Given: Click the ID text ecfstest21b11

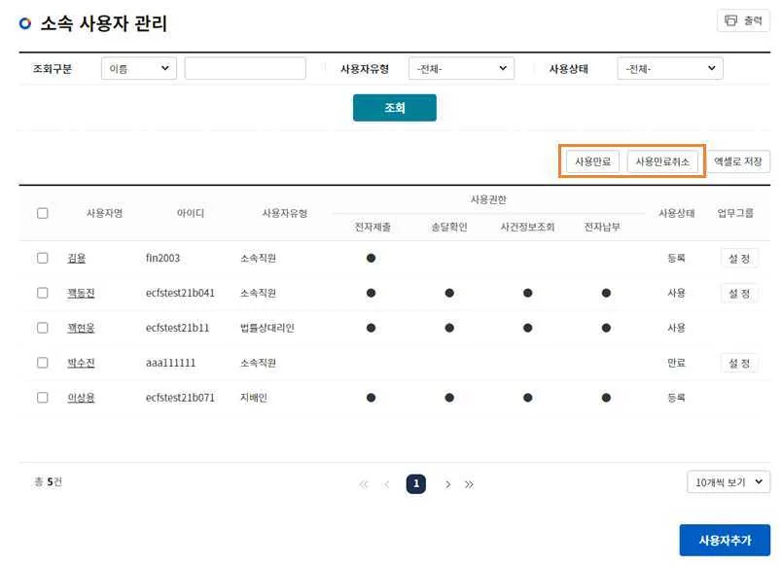Looking at the screenshot, I should (178, 328).
